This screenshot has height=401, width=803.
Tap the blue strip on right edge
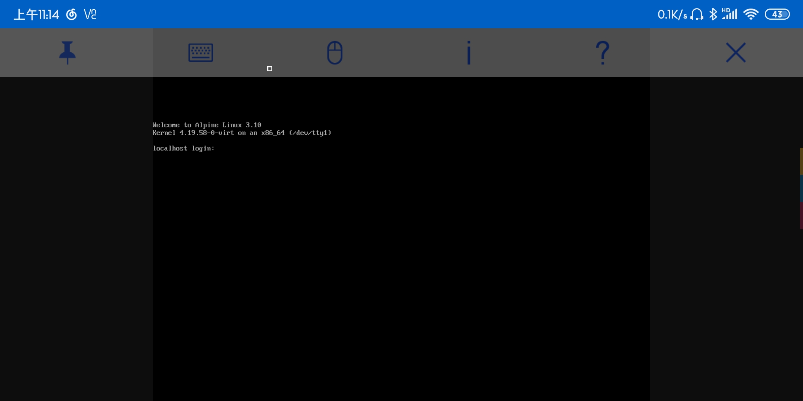(x=801, y=188)
